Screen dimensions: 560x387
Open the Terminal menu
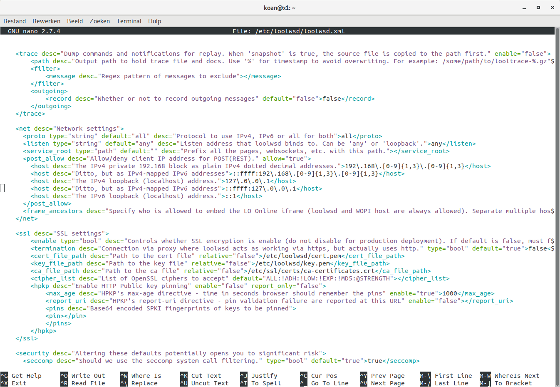tap(129, 21)
